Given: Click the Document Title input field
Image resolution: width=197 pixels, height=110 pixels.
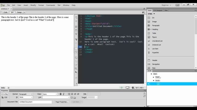Looking at the screenshot, I should point(35,102).
